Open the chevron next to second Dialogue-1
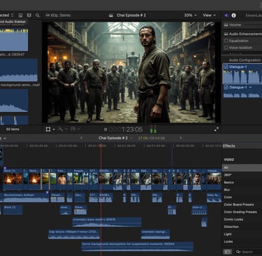The image size is (262, 256). (251, 87)
